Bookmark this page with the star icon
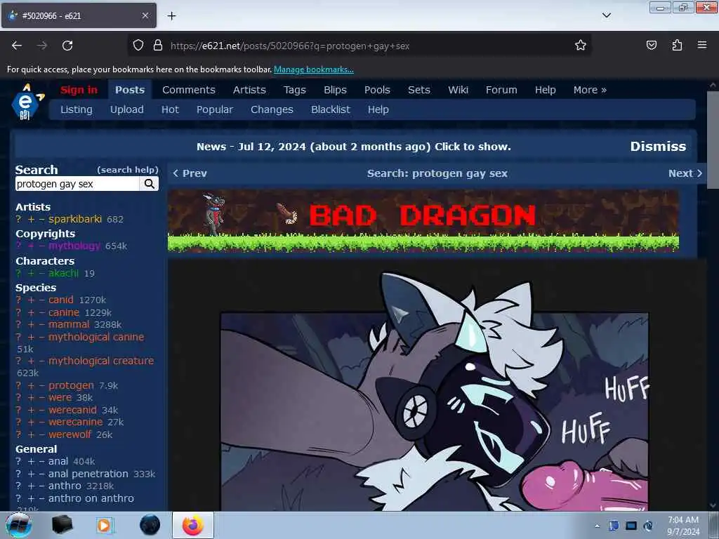This screenshot has width=719, height=539. click(x=581, y=45)
